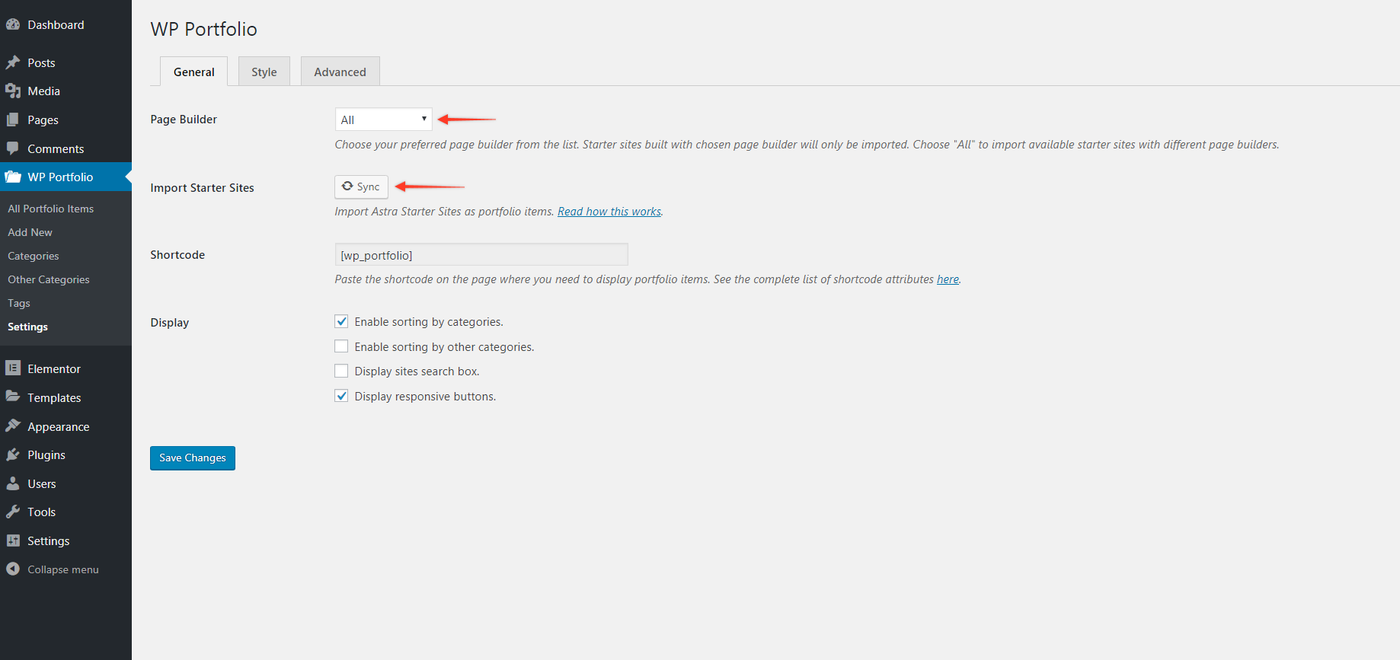Uncheck Display responsive buttons
Viewport: 1400px width, 660px height.
pos(341,396)
